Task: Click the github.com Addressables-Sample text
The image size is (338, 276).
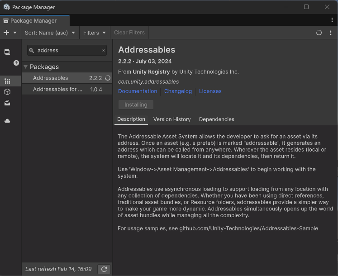Action: [248, 228]
